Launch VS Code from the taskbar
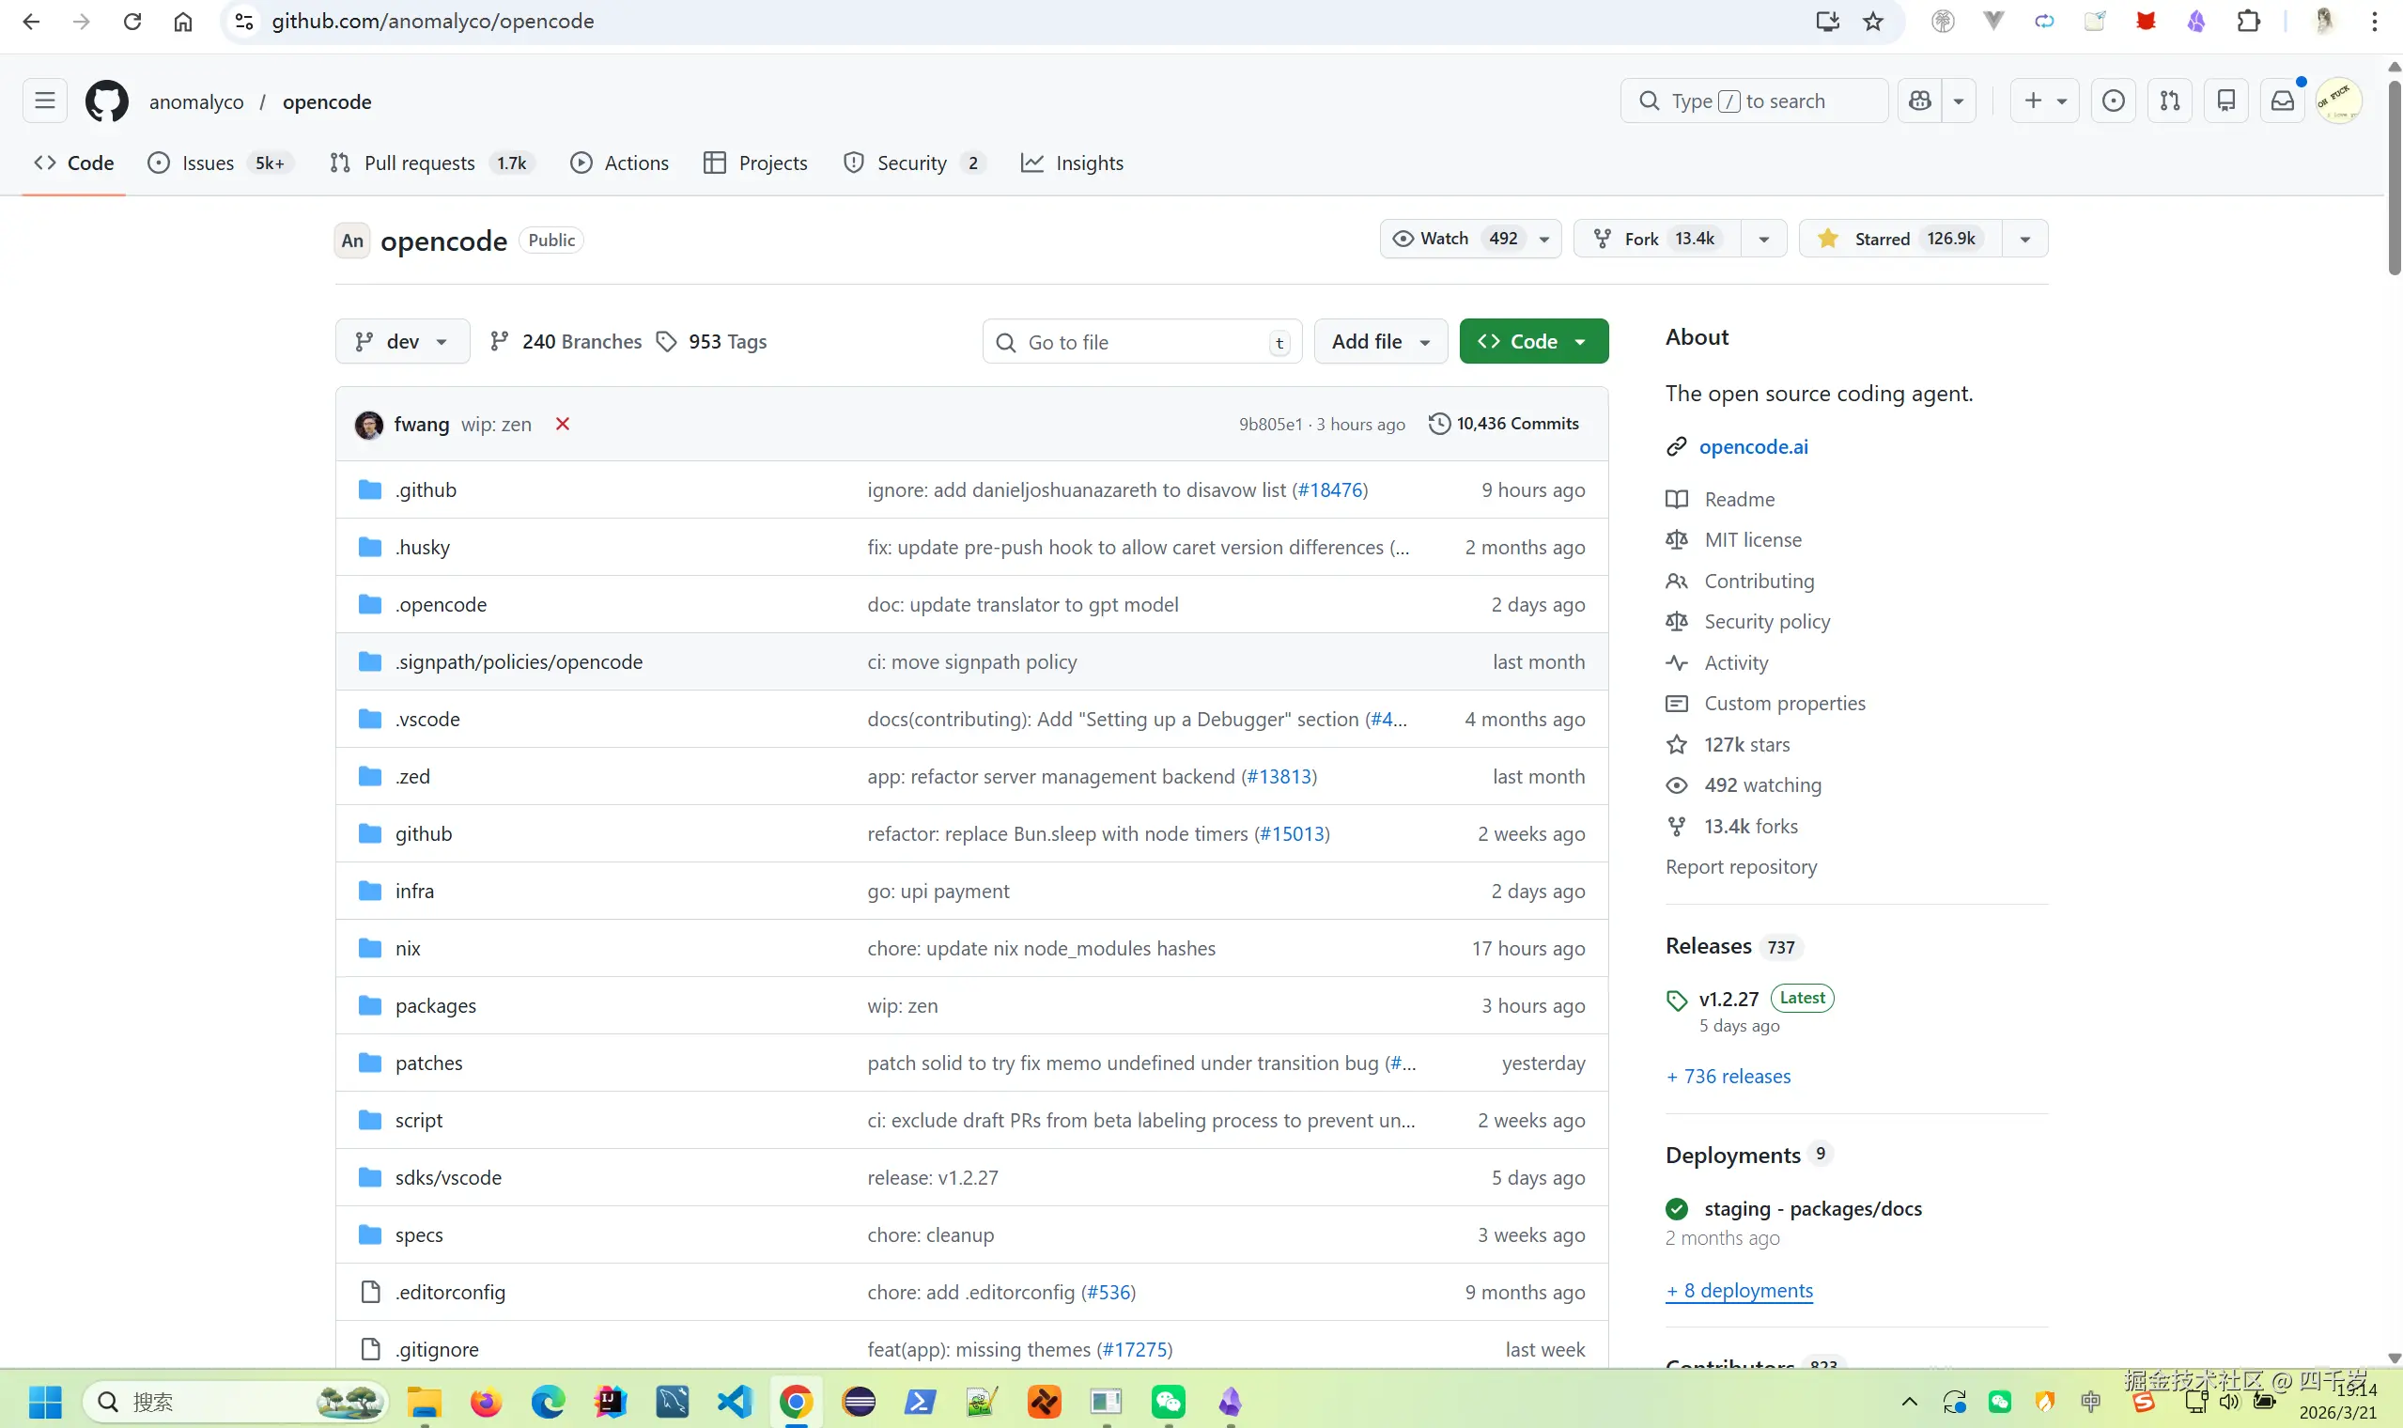2403x1428 pixels. (734, 1402)
